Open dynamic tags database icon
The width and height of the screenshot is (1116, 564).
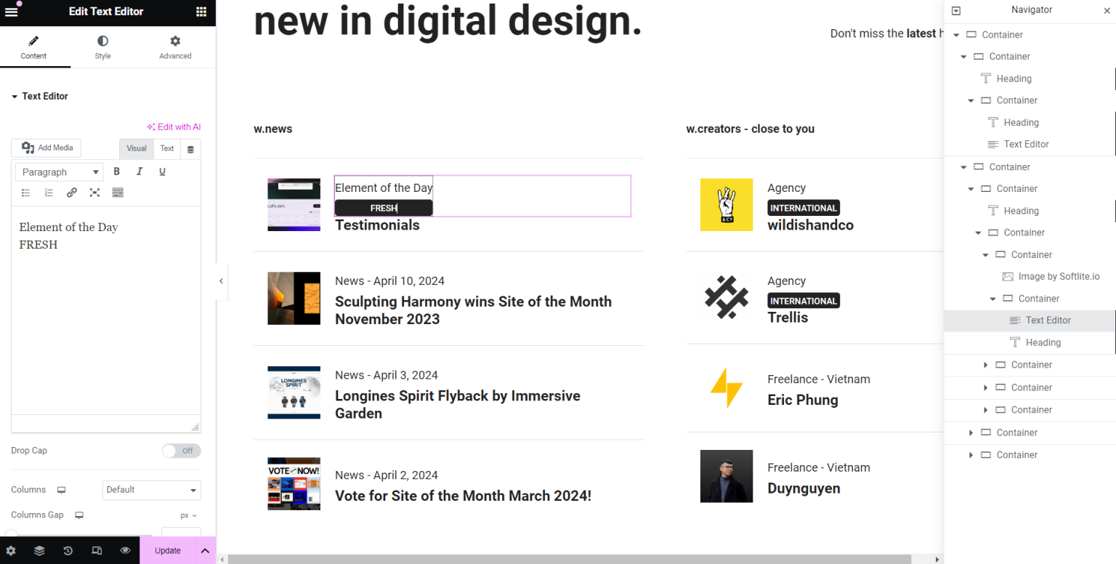tap(191, 149)
